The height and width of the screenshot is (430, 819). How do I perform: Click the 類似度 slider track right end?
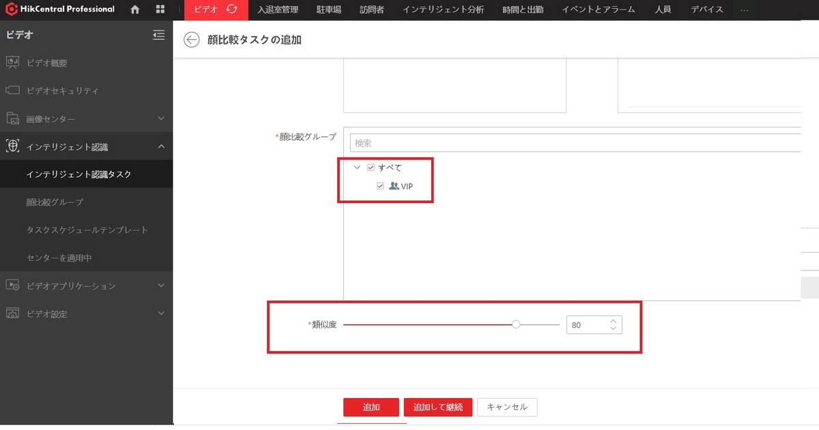[558, 325]
